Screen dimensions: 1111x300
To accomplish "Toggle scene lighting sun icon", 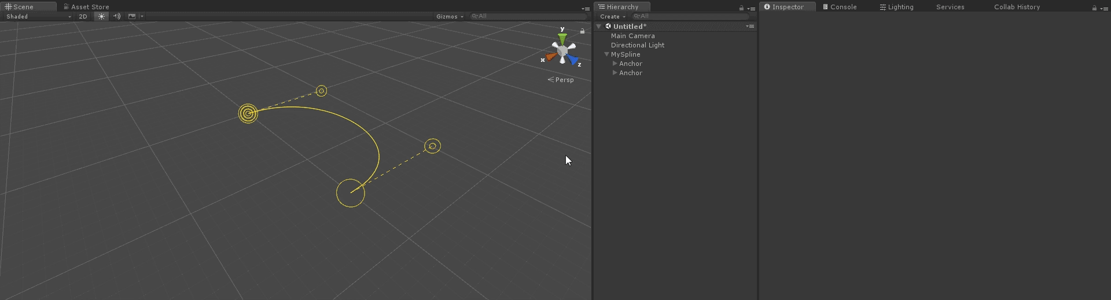I will click(102, 17).
